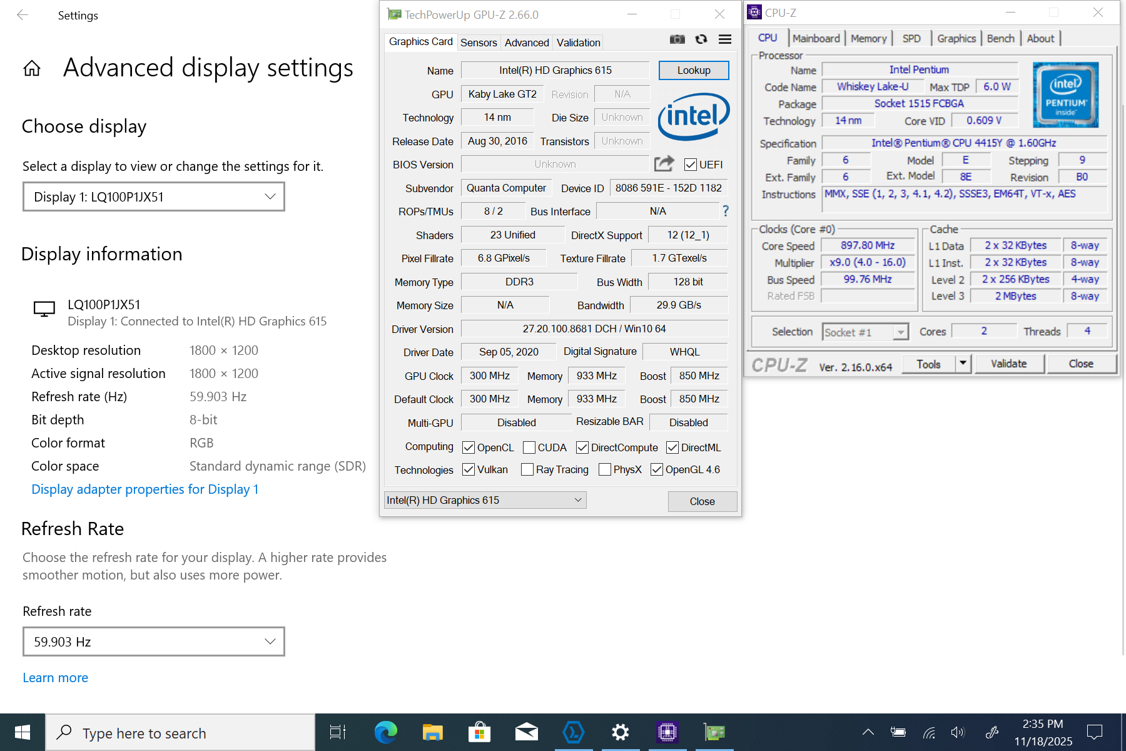
Task: Open File Explorer from the taskbar
Action: click(432, 732)
